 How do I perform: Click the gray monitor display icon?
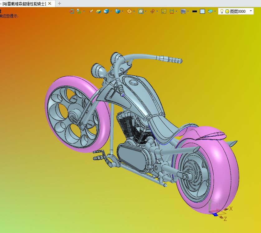(183, 11)
